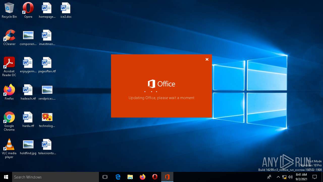Select the sendprices image file icon
Viewport: 323px width, 182px height.
pyautogui.click(x=47, y=92)
